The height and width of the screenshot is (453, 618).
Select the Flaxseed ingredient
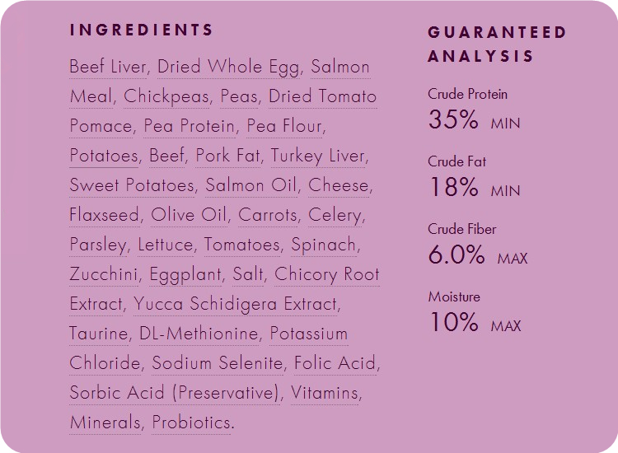coord(104,215)
